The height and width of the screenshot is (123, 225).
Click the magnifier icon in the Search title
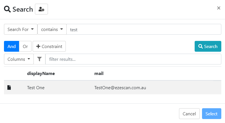point(7,9)
